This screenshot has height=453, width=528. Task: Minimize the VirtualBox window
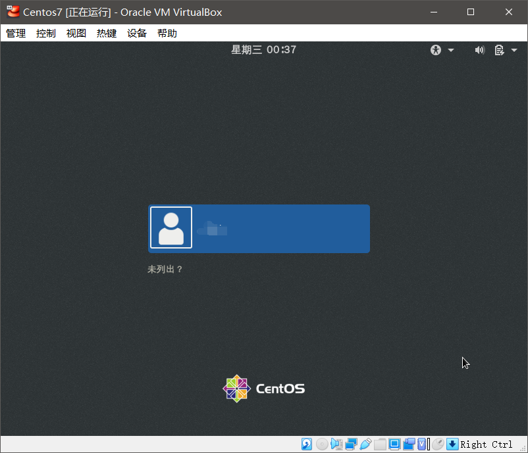pos(434,12)
